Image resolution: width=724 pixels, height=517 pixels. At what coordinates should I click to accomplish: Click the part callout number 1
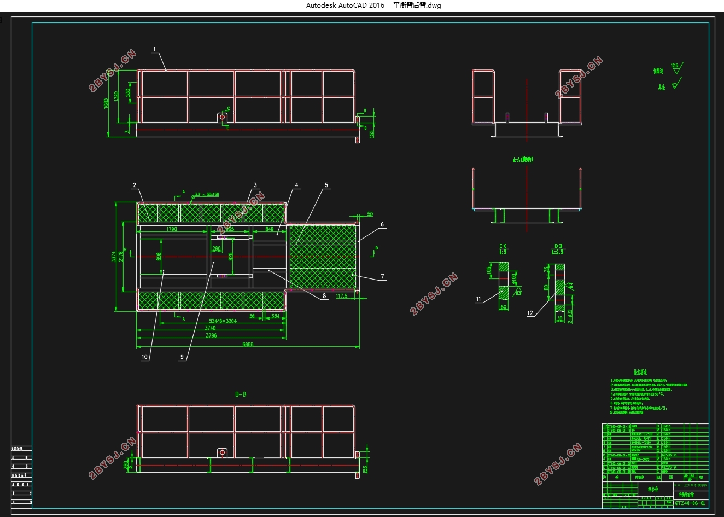[155, 50]
